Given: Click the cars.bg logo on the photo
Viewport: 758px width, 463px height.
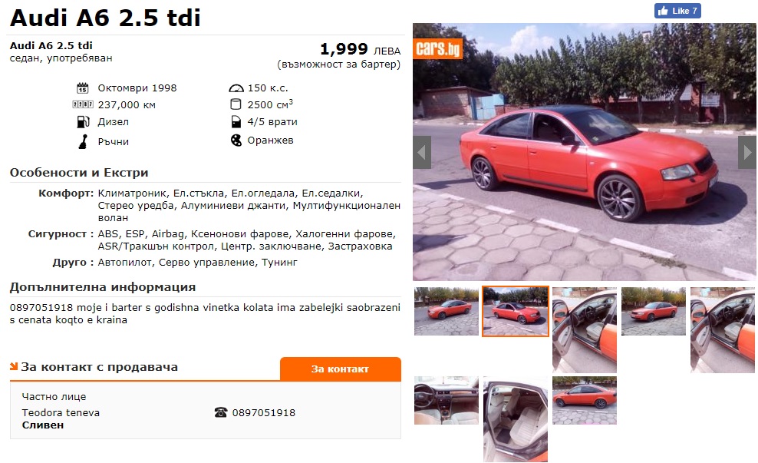Looking at the screenshot, I should tap(437, 48).
